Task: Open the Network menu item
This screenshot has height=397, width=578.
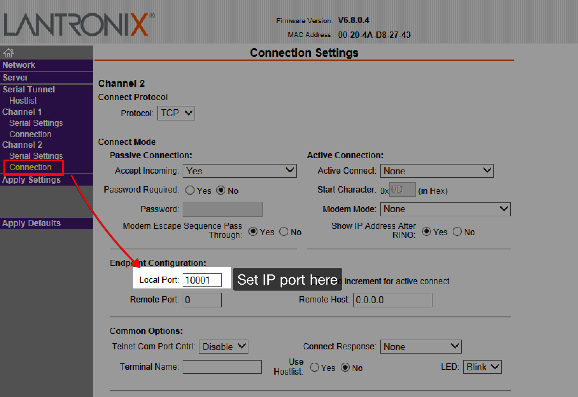Action: pos(19,65)
